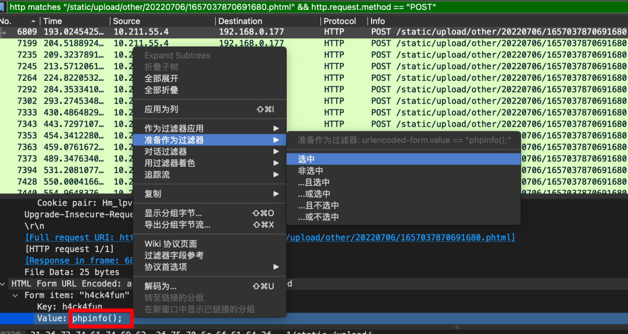
Task: Select packet number 7373 row
Action: click(x=66, y=159)
